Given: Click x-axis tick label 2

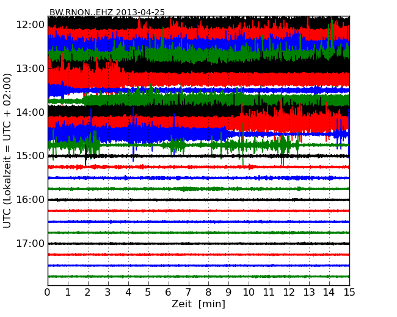Looking at the screenshot, I should click(x=88, y=293).
